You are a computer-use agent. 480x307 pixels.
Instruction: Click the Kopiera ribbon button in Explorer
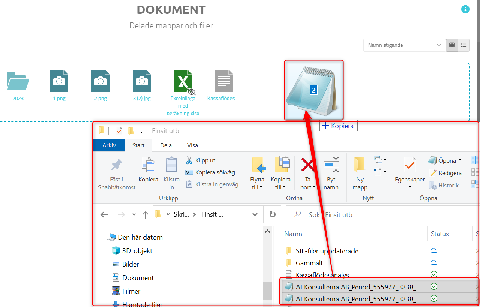(148, 171)
